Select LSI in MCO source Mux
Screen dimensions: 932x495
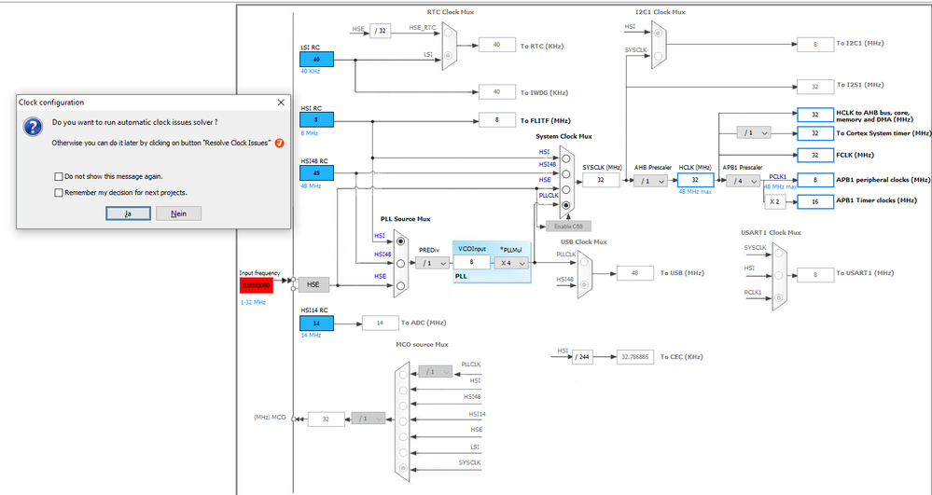pyautogui.click(x=404, y=452)
